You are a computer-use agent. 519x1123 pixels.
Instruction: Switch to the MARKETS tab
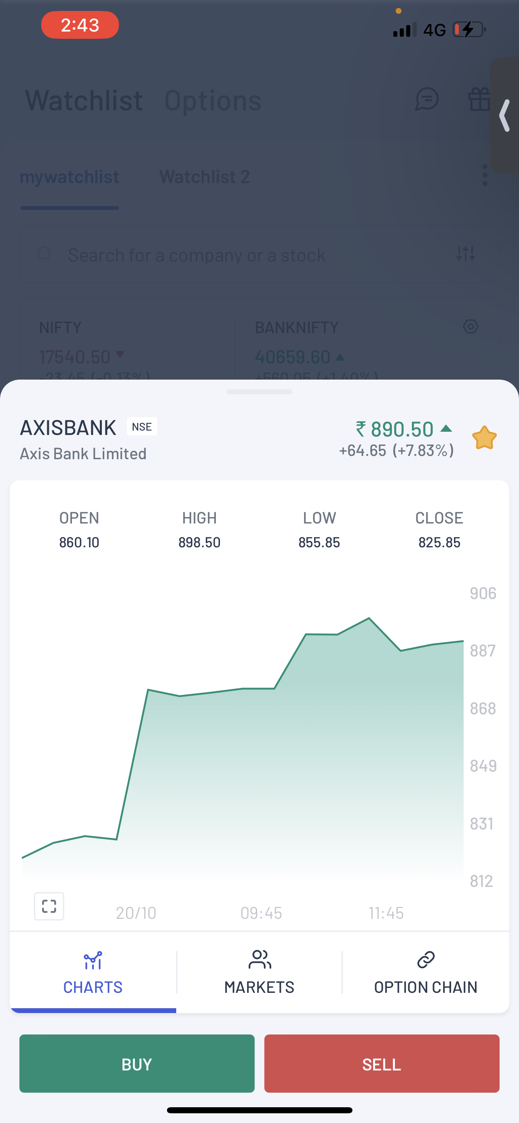pos(259,973)
